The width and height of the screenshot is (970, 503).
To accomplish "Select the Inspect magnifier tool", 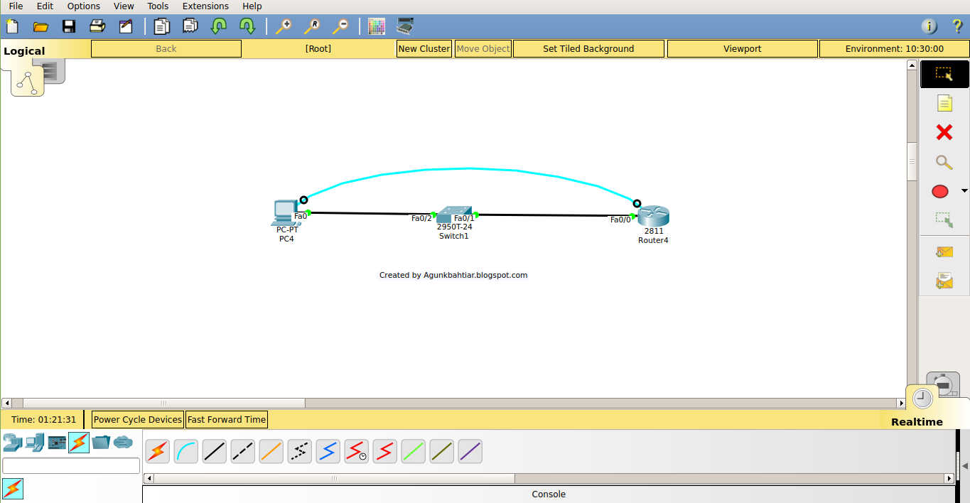I will tap(944, 162).
